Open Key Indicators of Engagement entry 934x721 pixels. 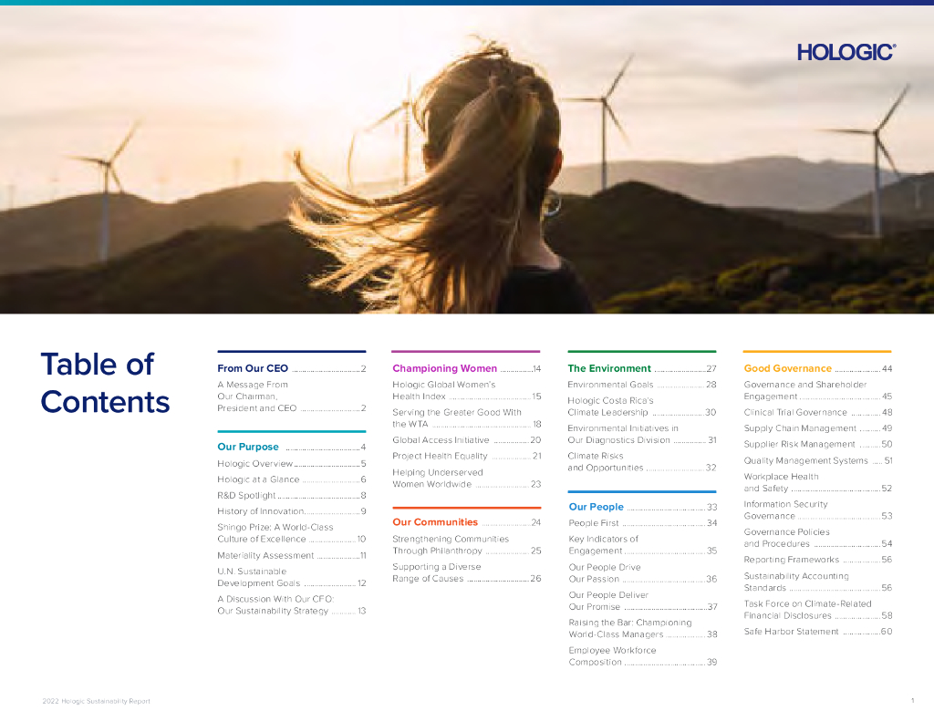tap(643, 545)
